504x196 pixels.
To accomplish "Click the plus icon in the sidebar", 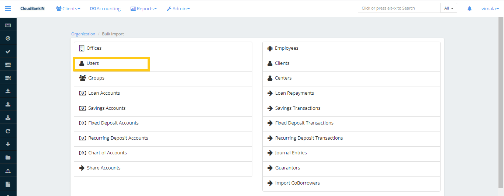I will tap(8, 144).
